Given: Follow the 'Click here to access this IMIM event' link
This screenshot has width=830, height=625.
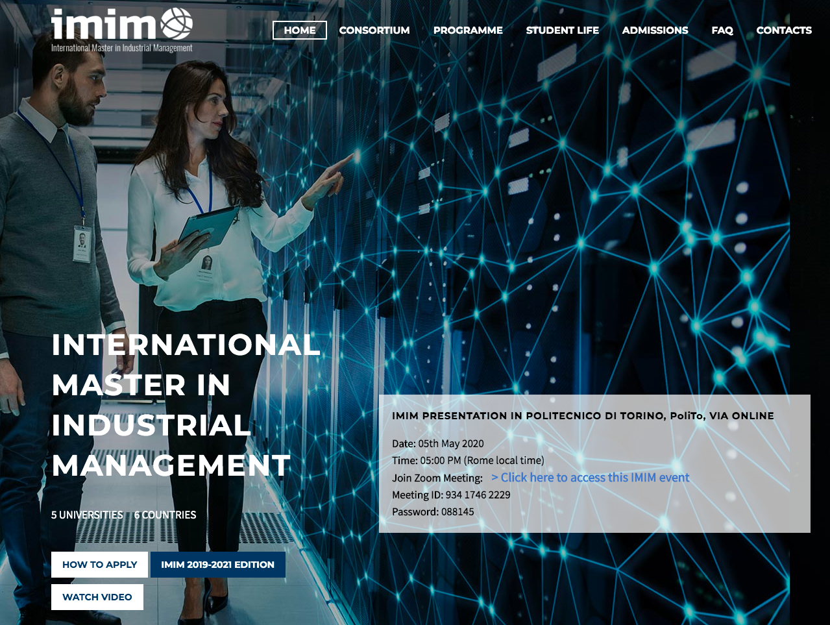Looking at the screenshot, I should tap(590, 478).
